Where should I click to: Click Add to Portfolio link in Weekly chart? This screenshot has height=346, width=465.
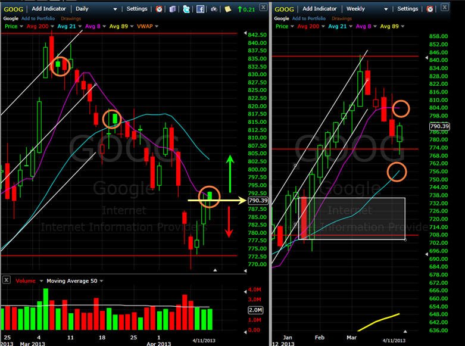(309, 18)
